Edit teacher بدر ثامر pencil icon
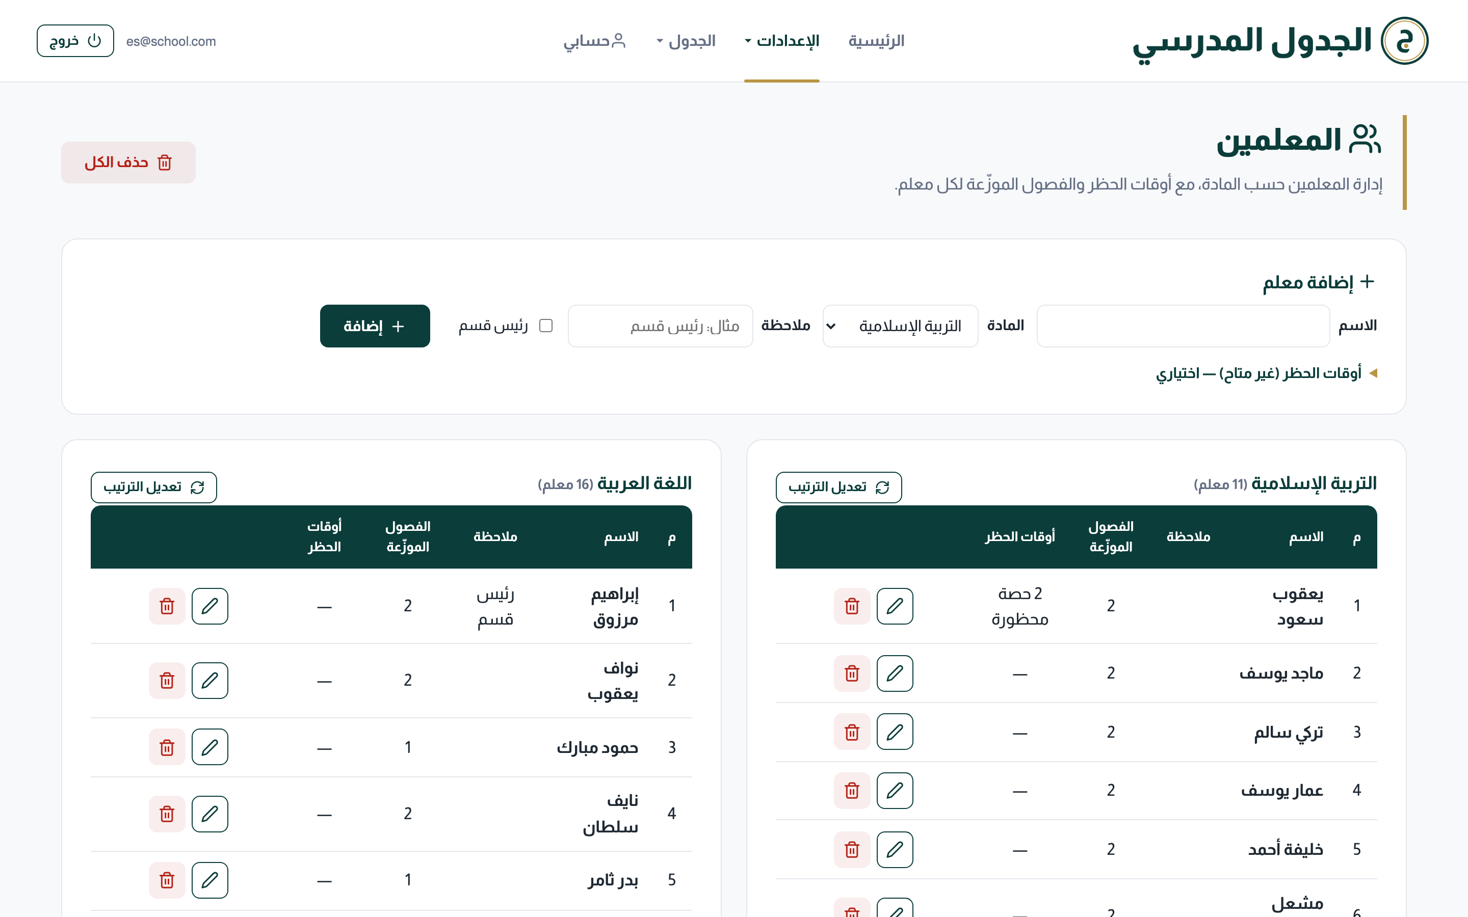 (210, 880)
